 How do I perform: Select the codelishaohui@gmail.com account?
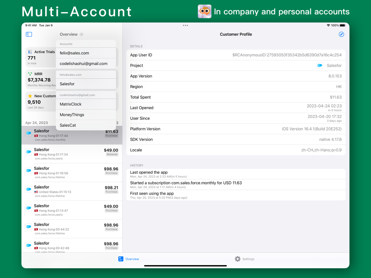click(86, 64)
